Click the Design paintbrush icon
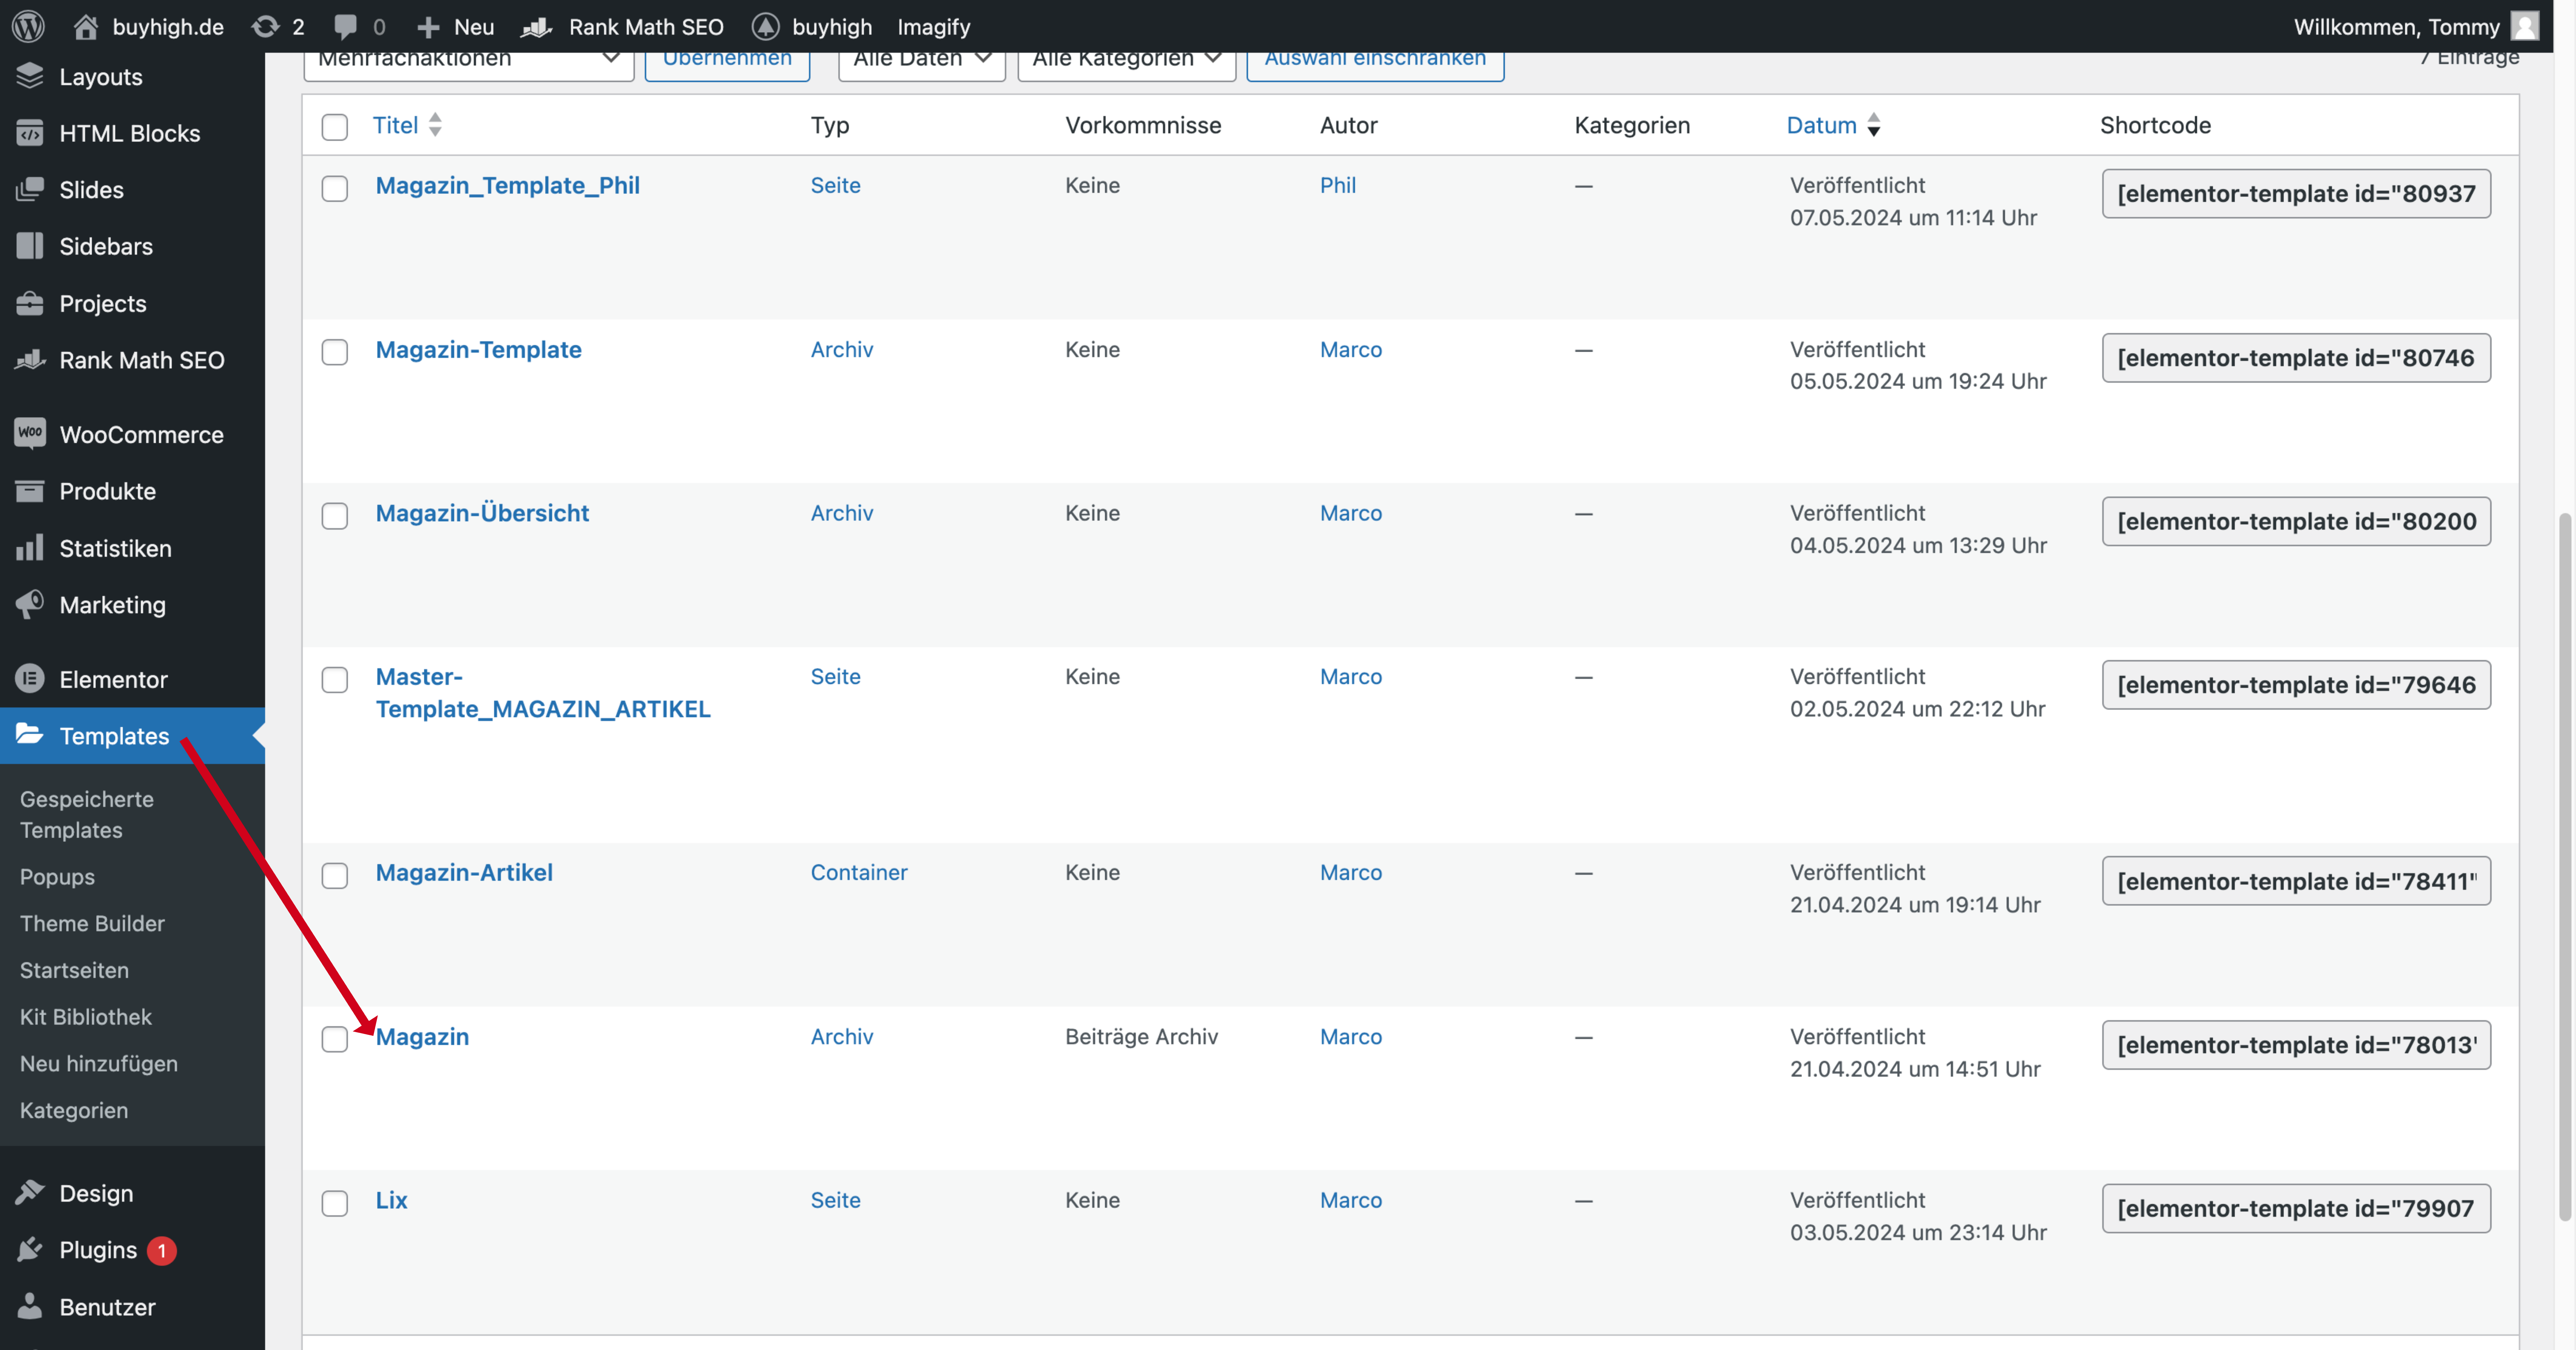Viewport: 2576px width, 1350px height. coord(30,1192)
